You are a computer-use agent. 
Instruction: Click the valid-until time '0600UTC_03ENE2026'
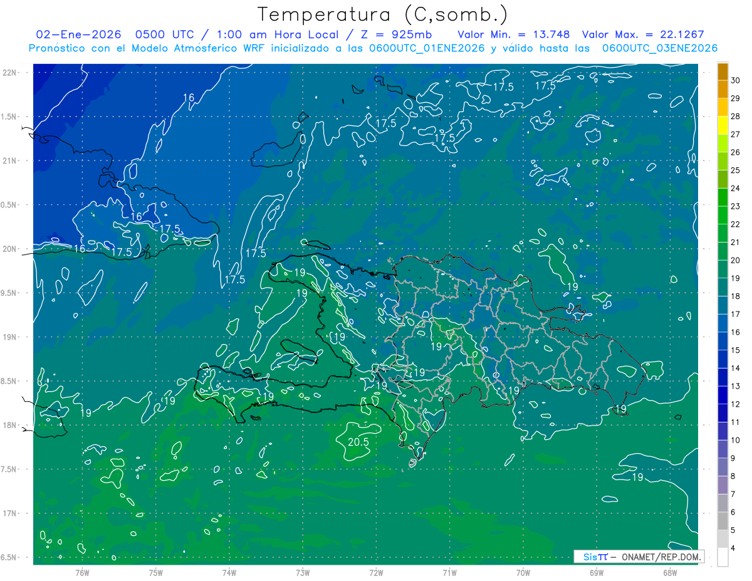point(659,48)
